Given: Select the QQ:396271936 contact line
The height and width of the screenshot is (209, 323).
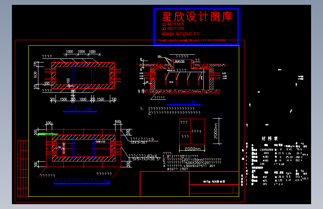Looking at the screenshot, I should pyautogui.click(x=172, y=29).
